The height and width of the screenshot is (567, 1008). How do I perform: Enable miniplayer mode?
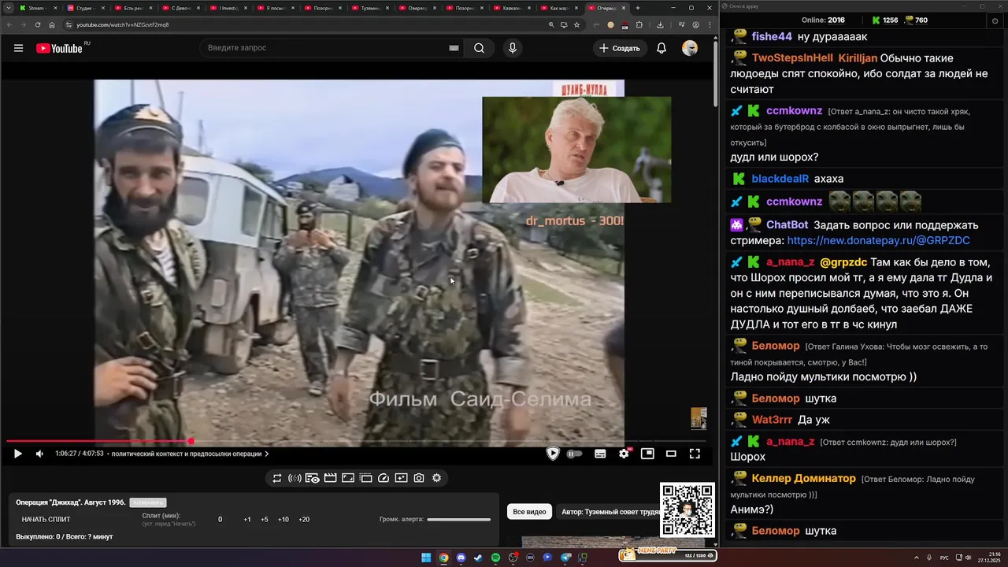point(647,454)
